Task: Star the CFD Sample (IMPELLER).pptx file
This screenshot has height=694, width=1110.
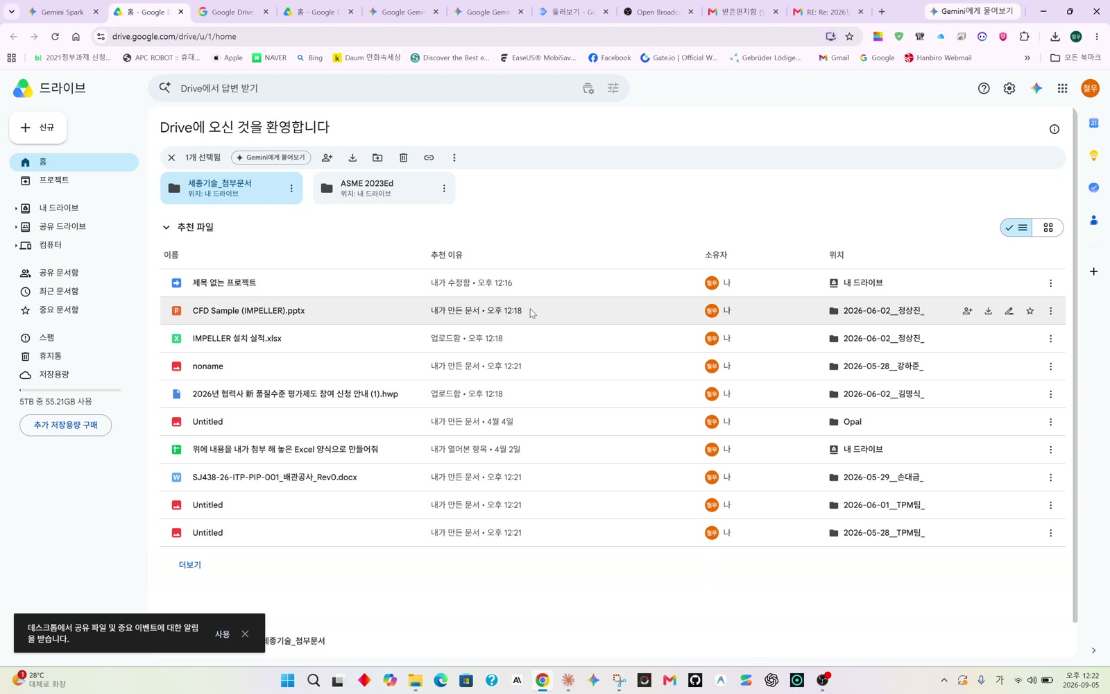Action: click(x=1030, y=311)
